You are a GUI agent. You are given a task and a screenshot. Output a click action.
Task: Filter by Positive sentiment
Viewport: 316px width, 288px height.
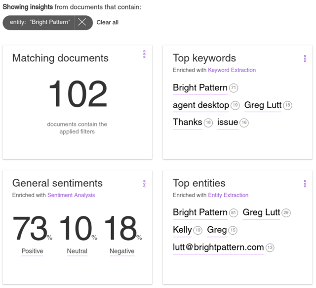[x=32, y=251]
